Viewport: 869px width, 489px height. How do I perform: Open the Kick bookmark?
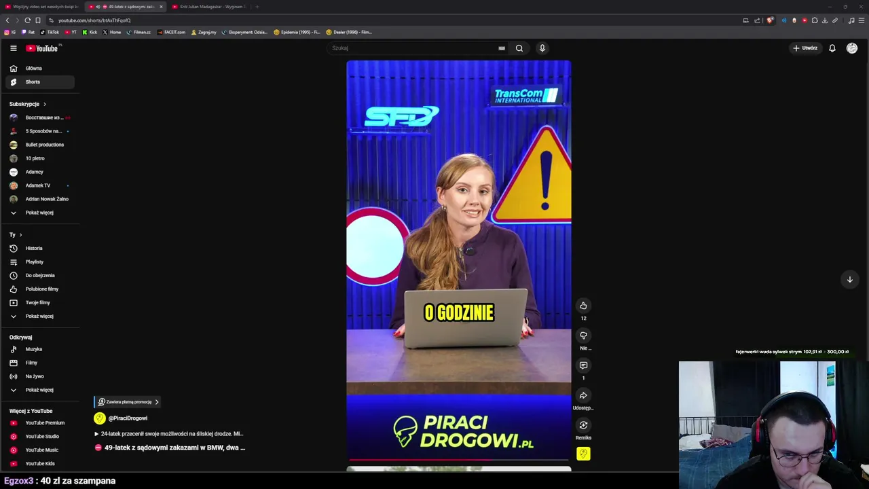pos(90,32)
